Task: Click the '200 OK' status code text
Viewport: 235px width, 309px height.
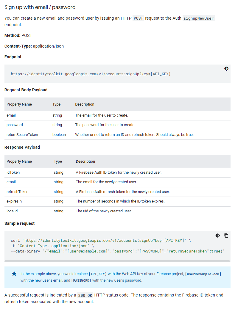Action: coord(85,295)
